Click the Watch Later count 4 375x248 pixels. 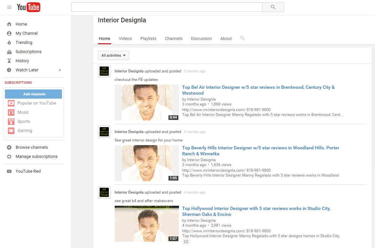[60, 70]
